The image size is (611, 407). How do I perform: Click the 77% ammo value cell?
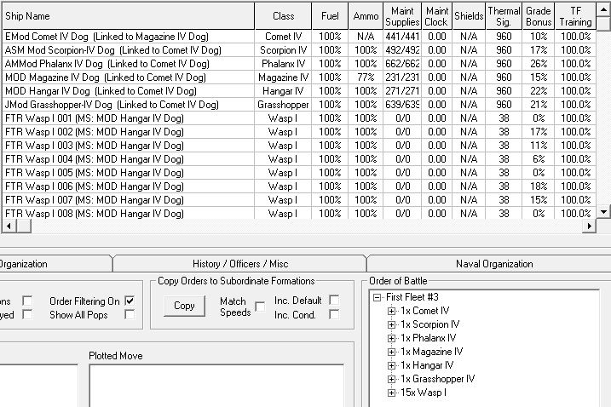[366, 77]
